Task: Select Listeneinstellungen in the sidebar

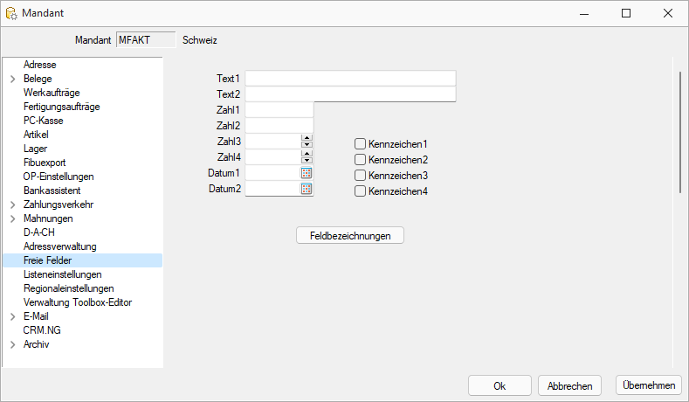Action: pos(62,274)
